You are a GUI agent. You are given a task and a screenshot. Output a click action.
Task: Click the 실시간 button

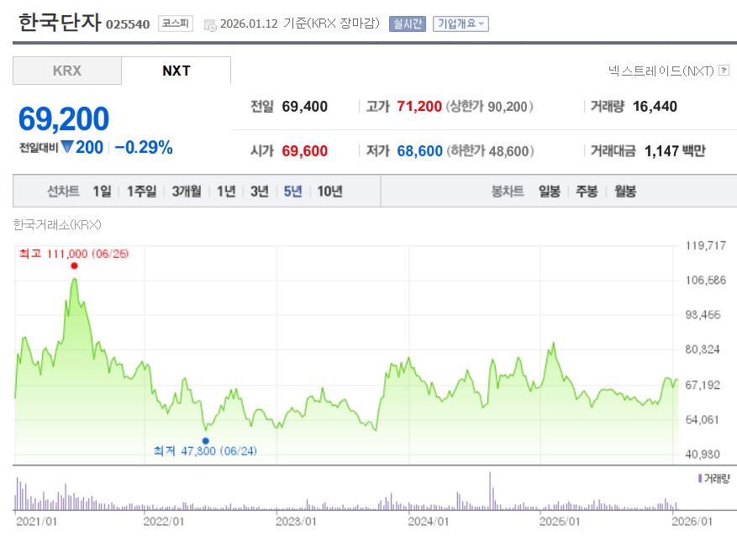pyautogui.click(x=408, y=24)
